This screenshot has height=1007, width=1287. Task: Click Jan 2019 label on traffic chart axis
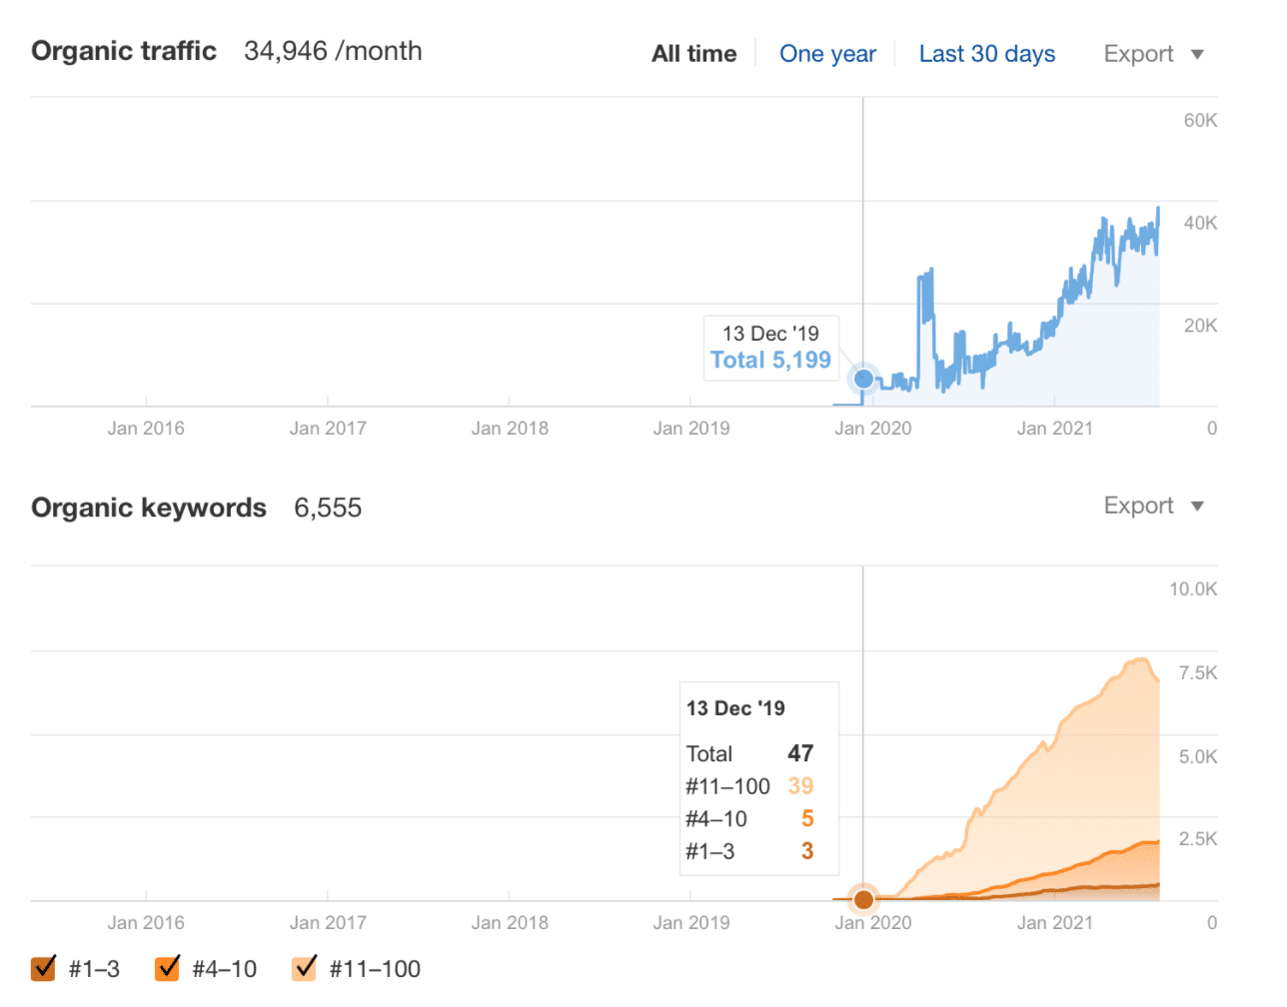pyautogui.click(x=691, y=429)
